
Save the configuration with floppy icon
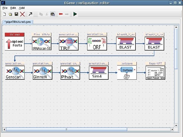(x=16, y=14)
